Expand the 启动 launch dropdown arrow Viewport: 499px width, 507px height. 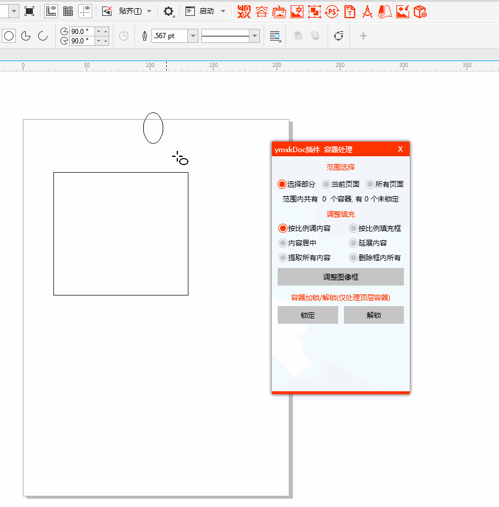click(x=223, y=11)
